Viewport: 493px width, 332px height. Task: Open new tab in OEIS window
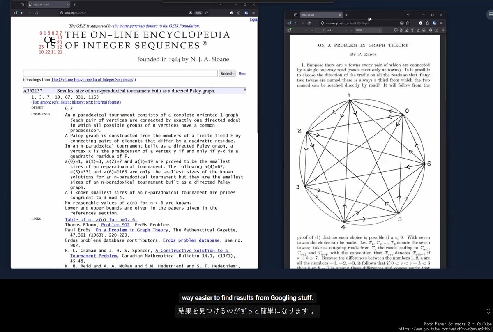[x=74, y=5]
